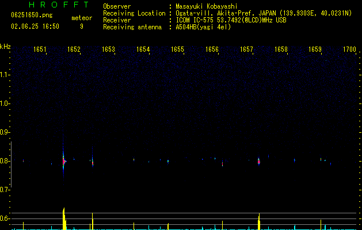The image size is (362, 230).
Task: Click time axis marker 1656
Action: tap(212, 49)
